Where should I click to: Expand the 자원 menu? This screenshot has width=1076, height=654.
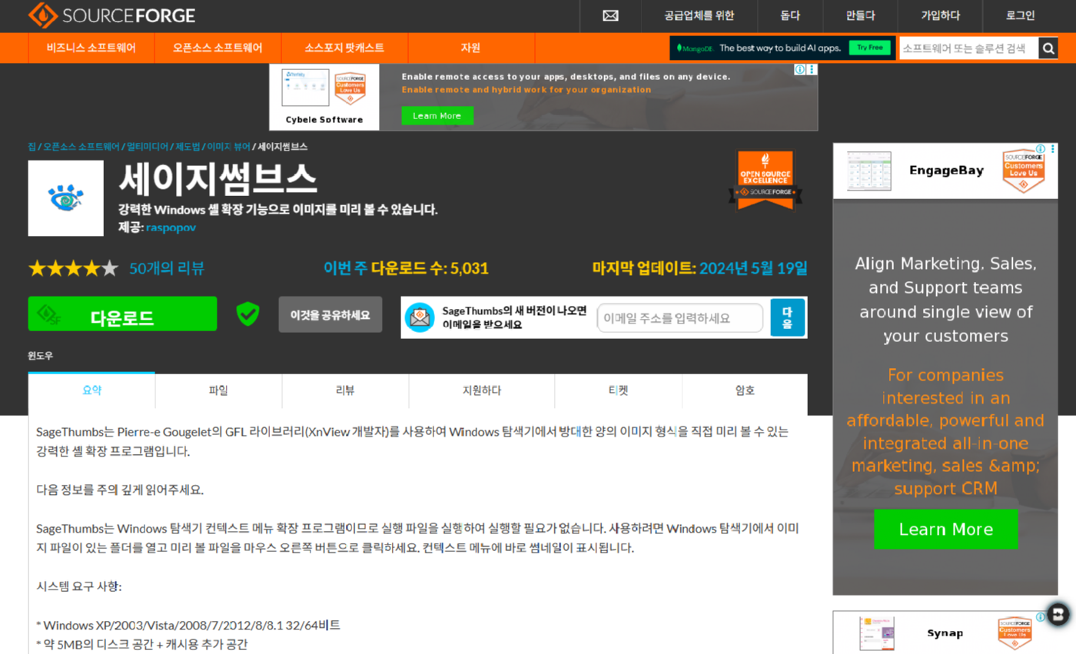click(470, 48)
